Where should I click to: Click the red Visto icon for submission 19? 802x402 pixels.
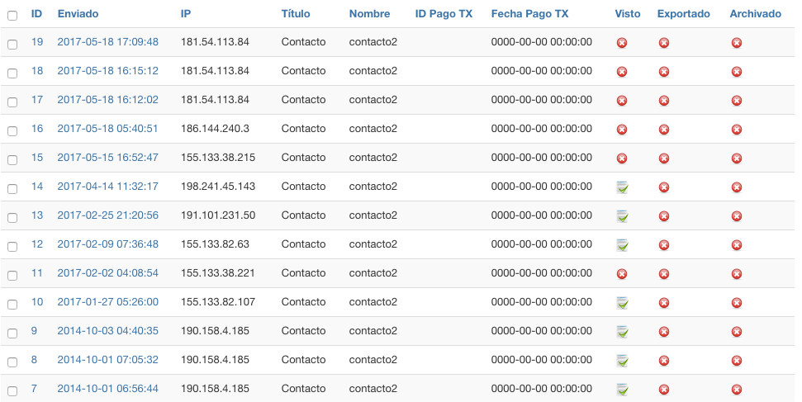click(x=622, y=43)
